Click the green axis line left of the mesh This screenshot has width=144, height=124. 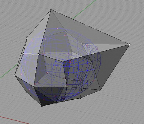(x=8, y=72)
